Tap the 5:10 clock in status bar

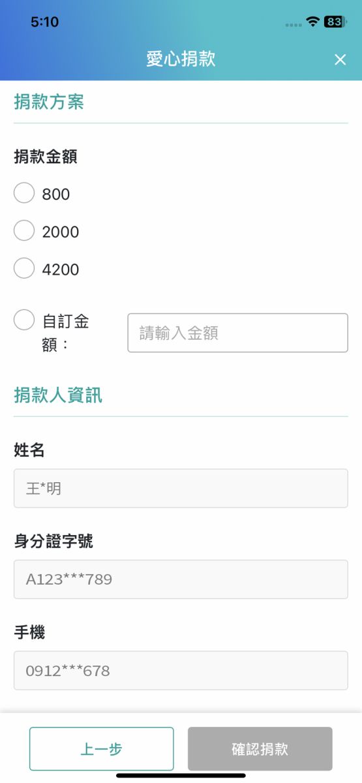click(44, 22)
